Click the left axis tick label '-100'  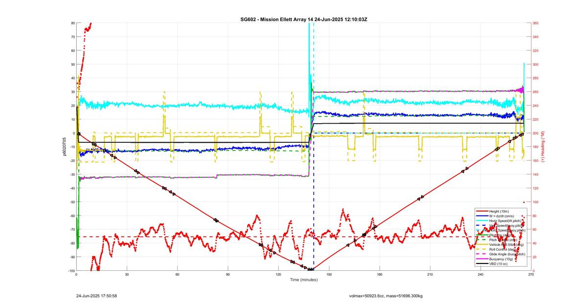tap(71, 271)
